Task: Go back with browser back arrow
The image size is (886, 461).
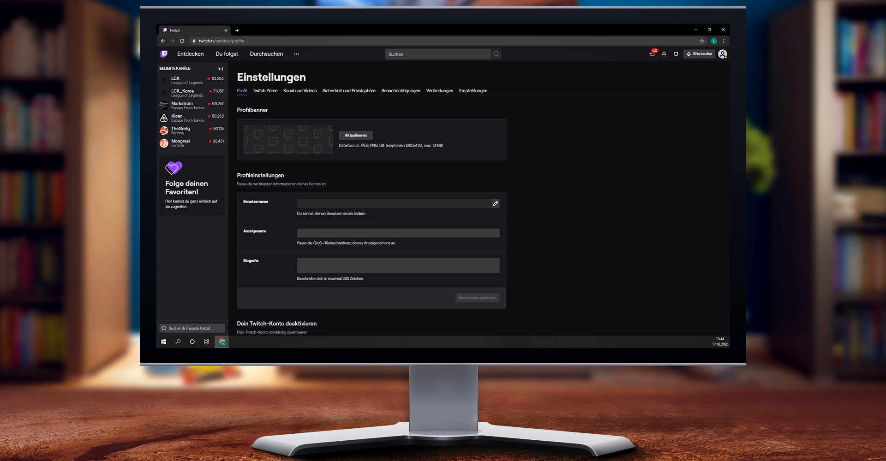Action: click(163, 41)
